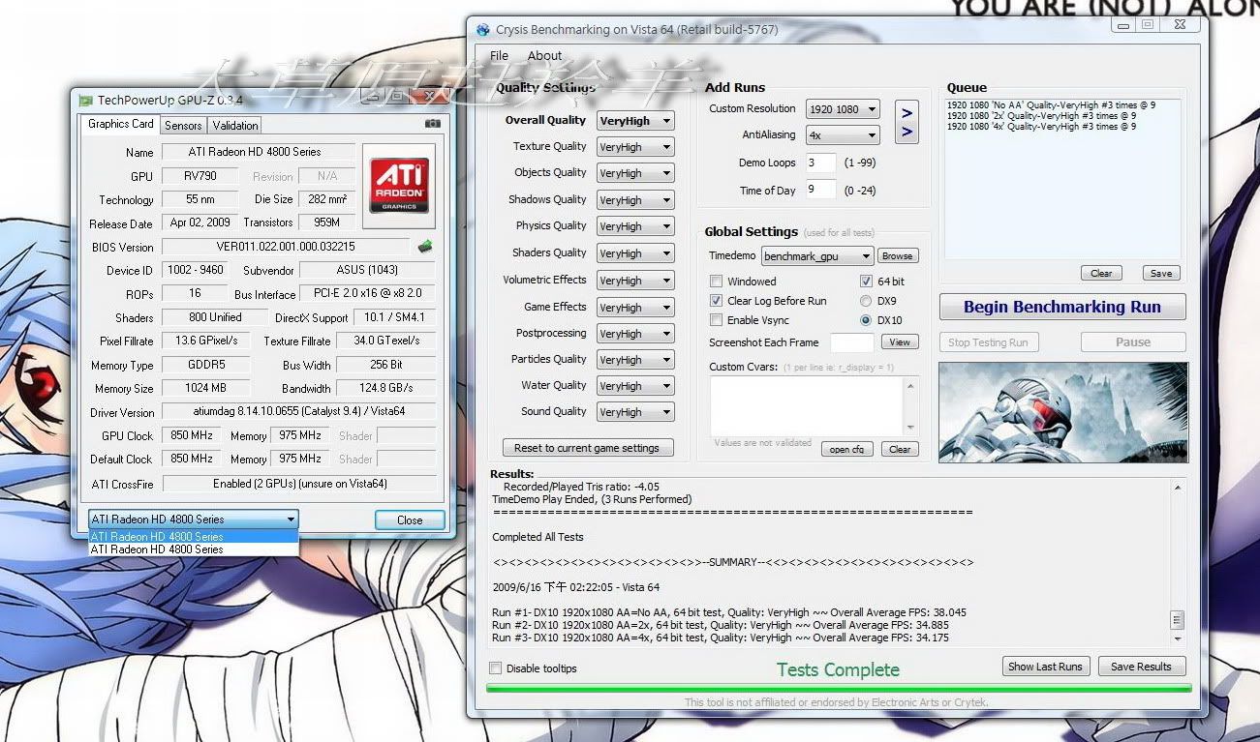Select the DX9 radio button
Viewport: 1260px width, 742px height.
(x=866, y=301)
